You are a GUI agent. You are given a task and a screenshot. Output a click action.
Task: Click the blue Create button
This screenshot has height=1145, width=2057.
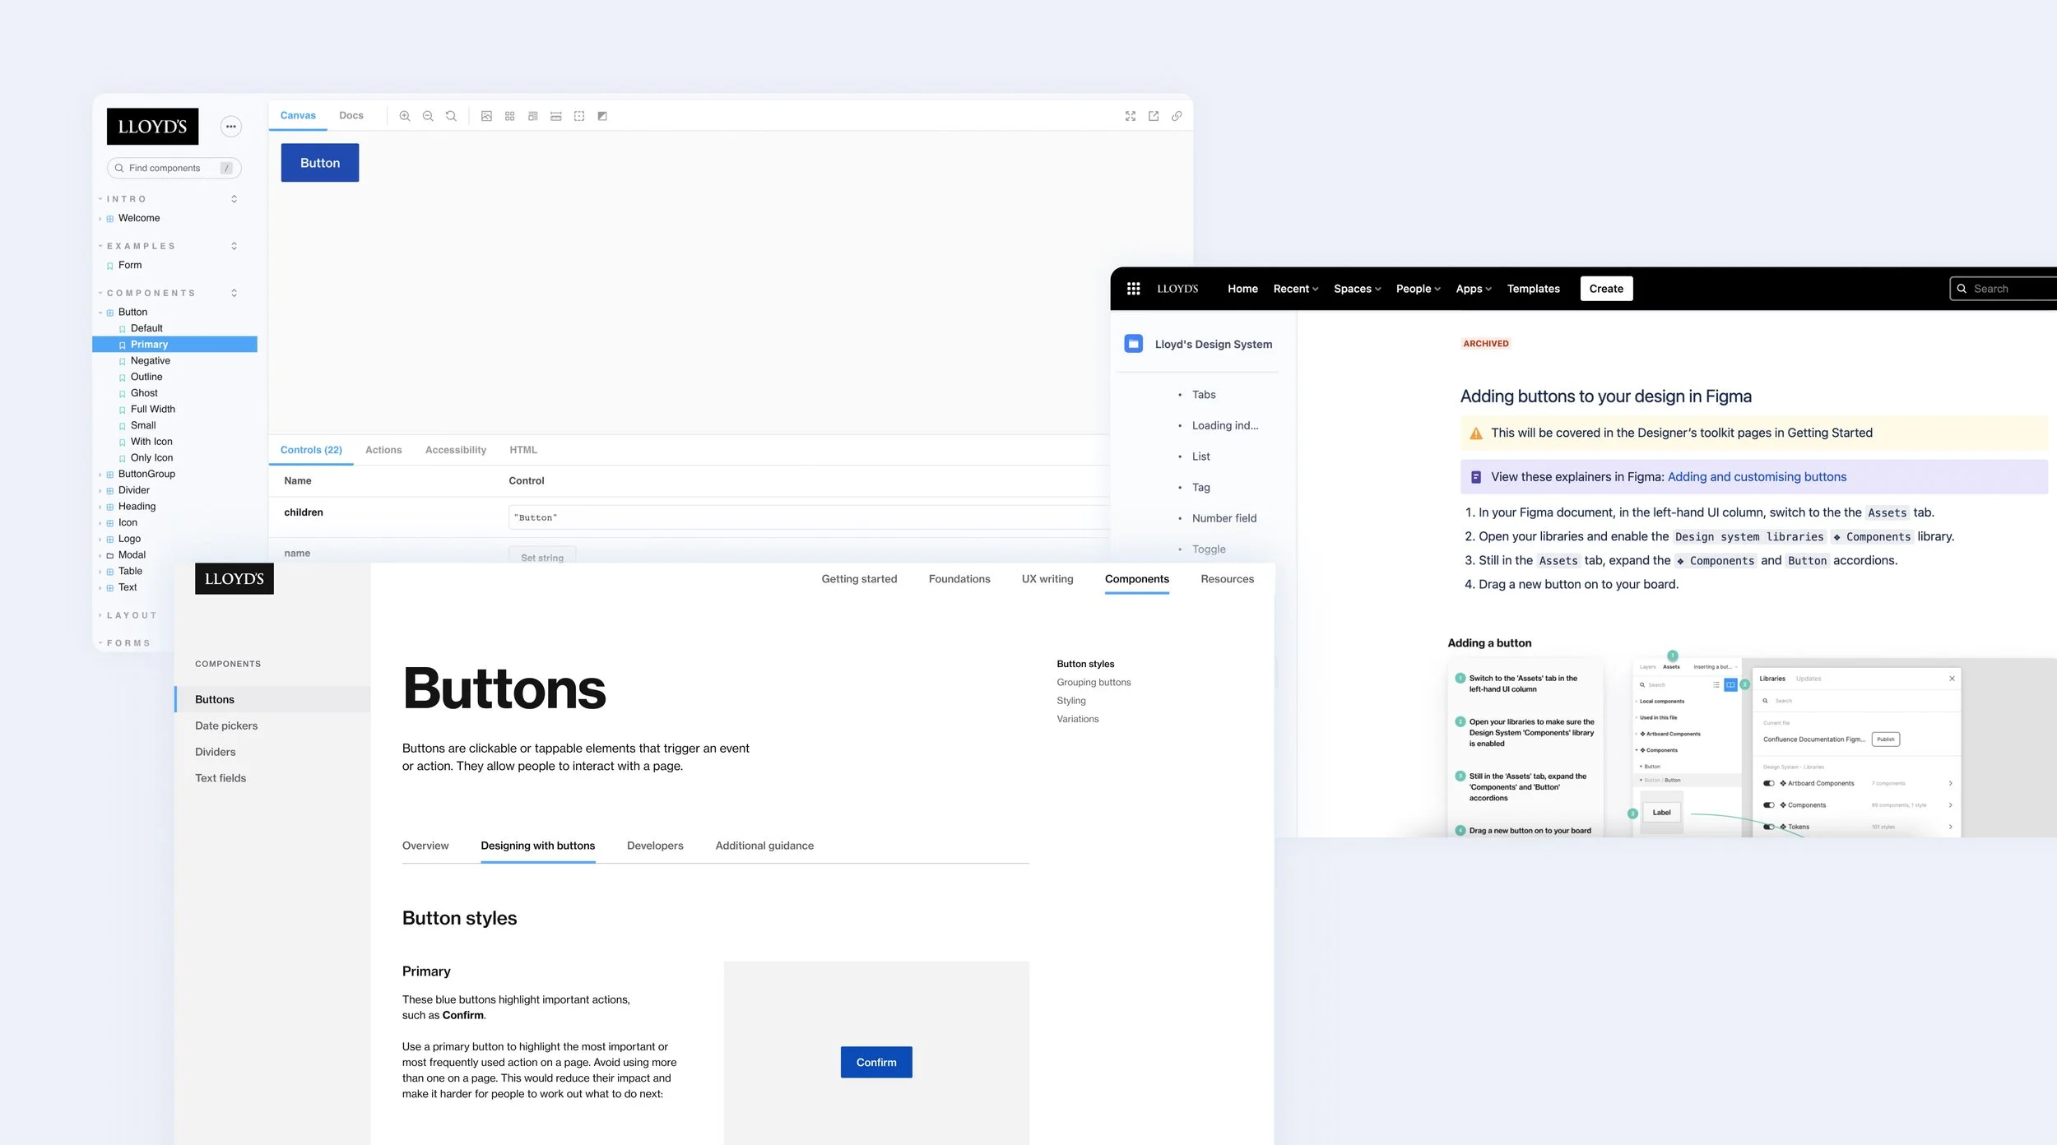[1605, 289]
